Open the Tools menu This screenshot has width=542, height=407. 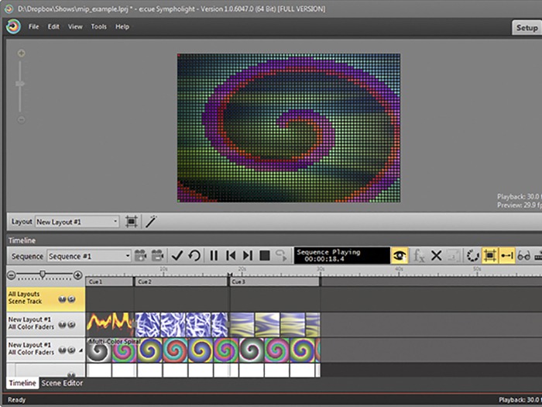coord(98,26)
